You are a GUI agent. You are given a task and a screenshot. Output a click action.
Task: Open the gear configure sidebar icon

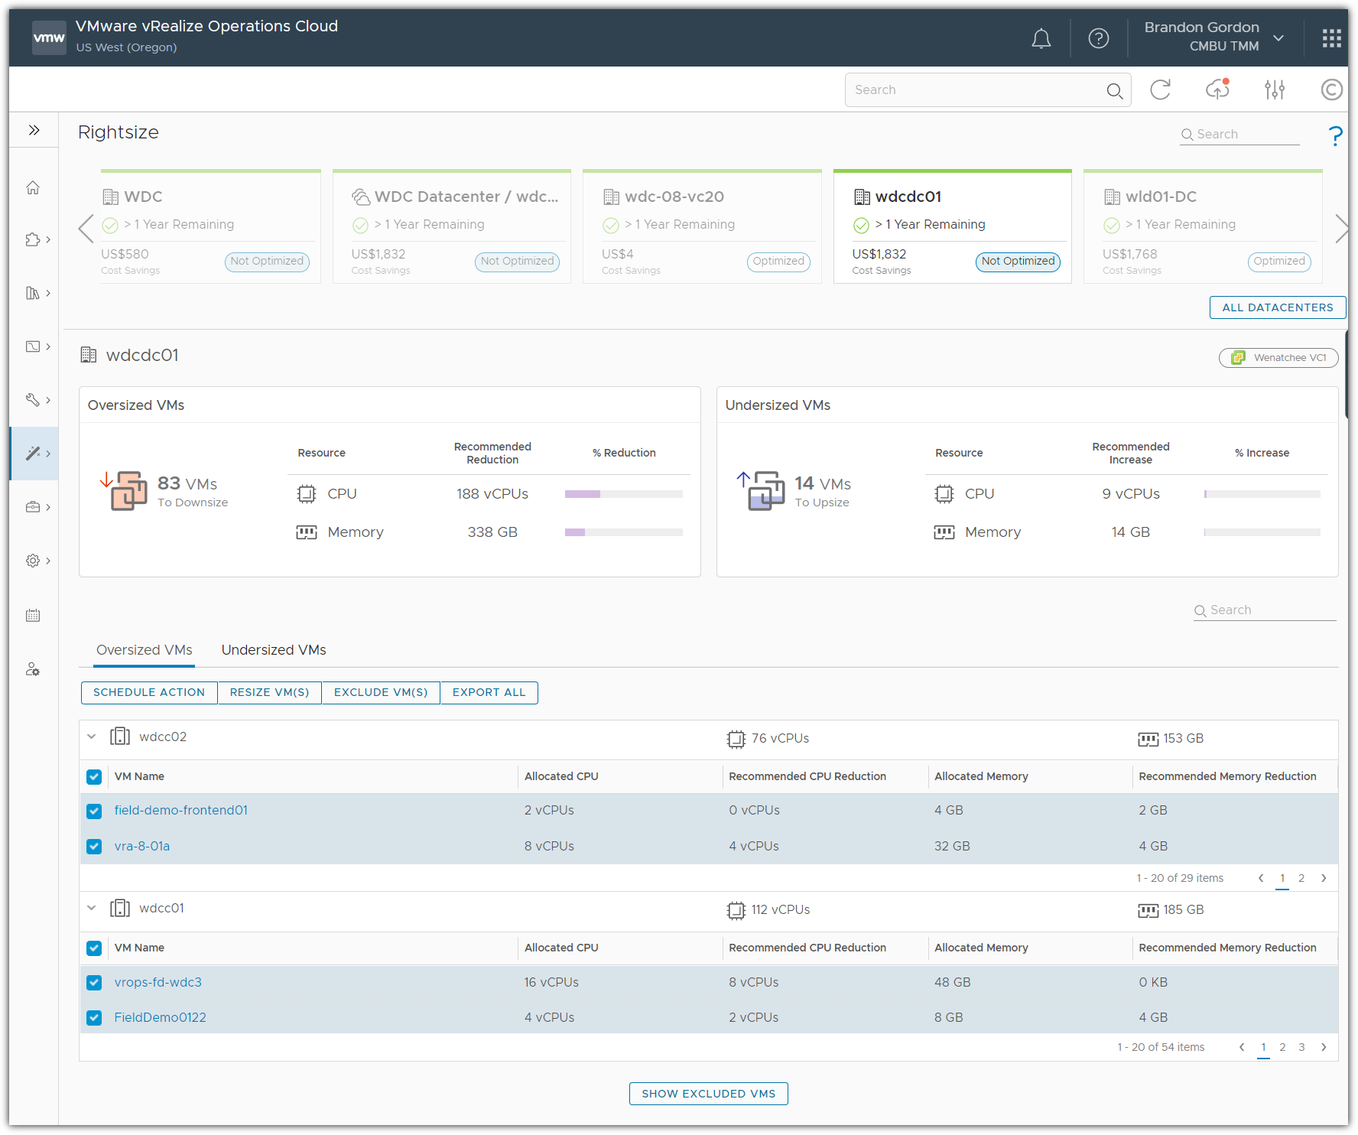[x=33, y=561]
